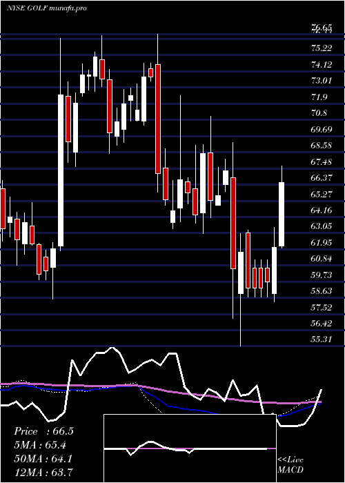The width and height of the screenshot is (345, 483).
Task: Click the <<Live MACD label
Action: [x=290, y=465]
